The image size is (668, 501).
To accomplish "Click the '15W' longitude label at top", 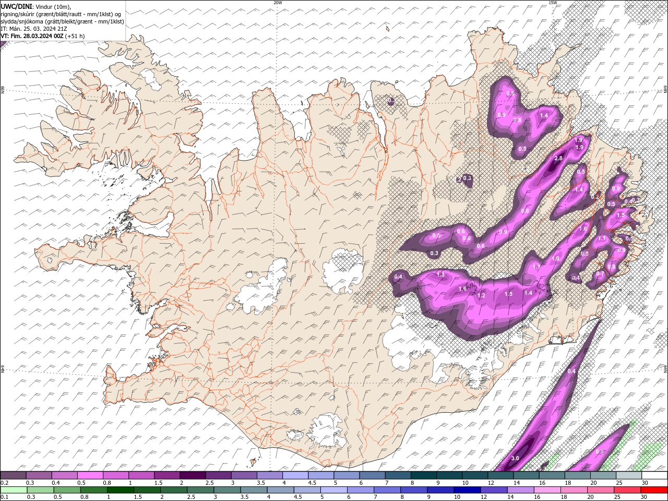I will point(552,3).
